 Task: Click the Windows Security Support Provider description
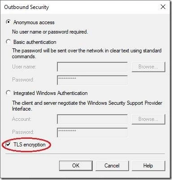pos(87,106)
